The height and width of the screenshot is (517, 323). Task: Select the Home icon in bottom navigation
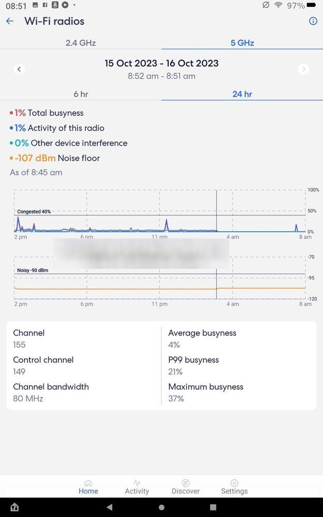pyautogui.click(x=88, y=487)
